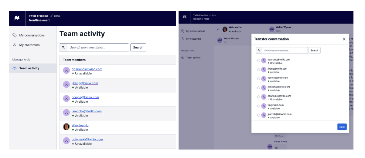Click tip@twilio.com text in Transfer dialog
The height and width of the screenshot is (158, 365).
275,105
